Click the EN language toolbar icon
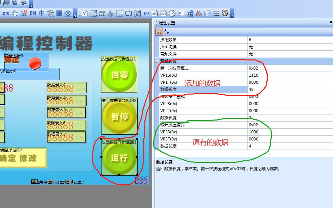The width and height of the screenshot is (333, 208). point(33,14)
